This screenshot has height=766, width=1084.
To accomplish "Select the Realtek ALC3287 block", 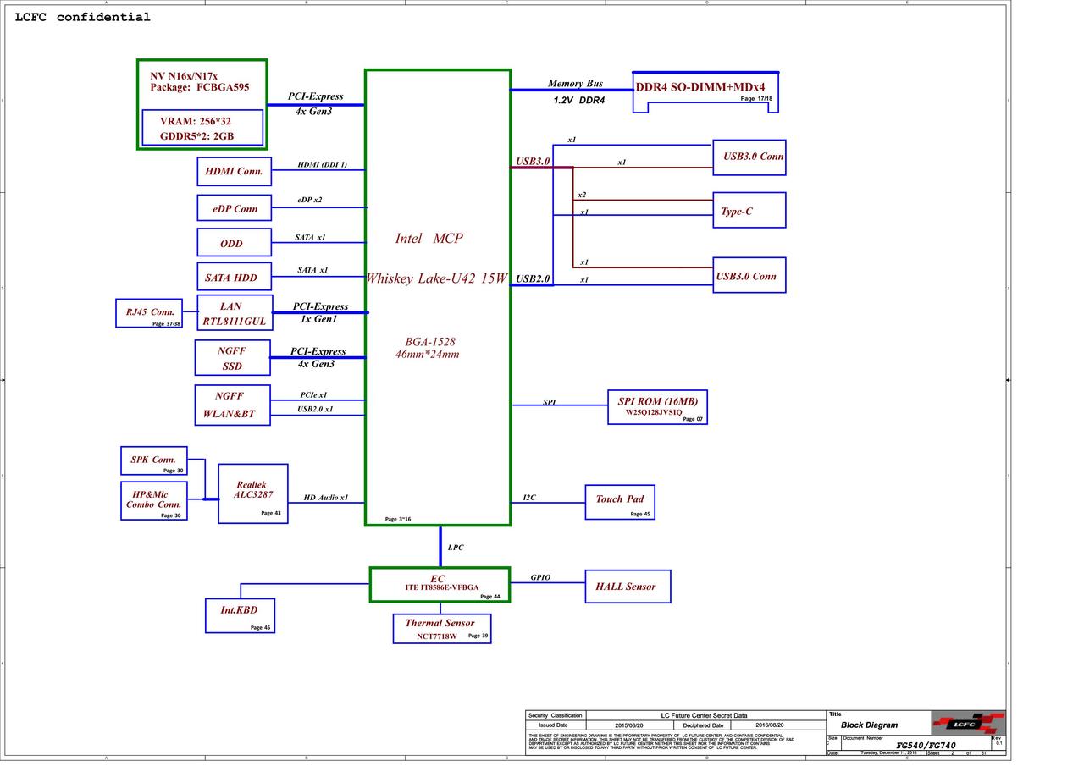I will coord(252,493).
